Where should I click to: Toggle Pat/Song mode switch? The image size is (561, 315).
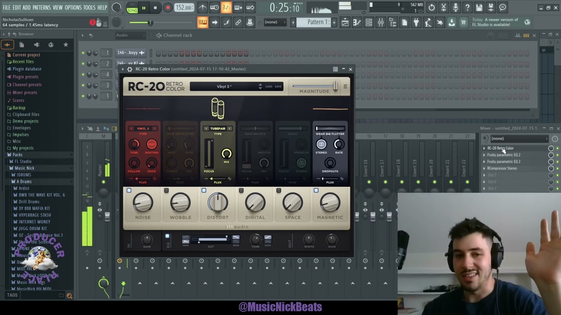pyautogui.click(x=132, y=7)
